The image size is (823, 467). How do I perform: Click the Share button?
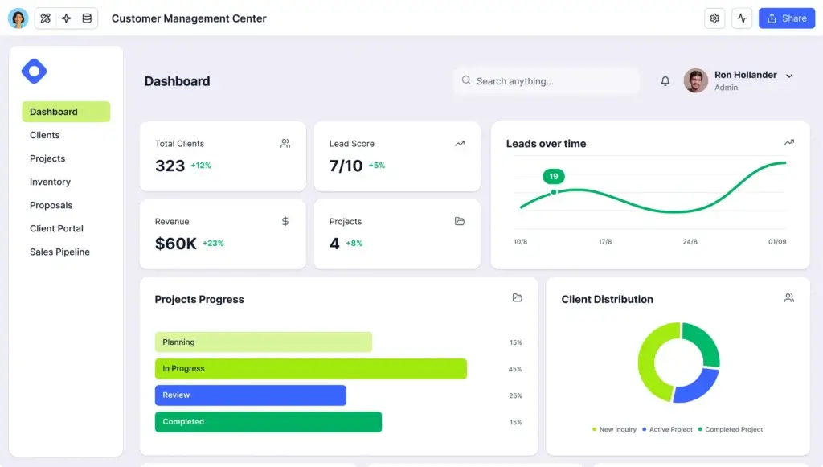pos(786,18)
